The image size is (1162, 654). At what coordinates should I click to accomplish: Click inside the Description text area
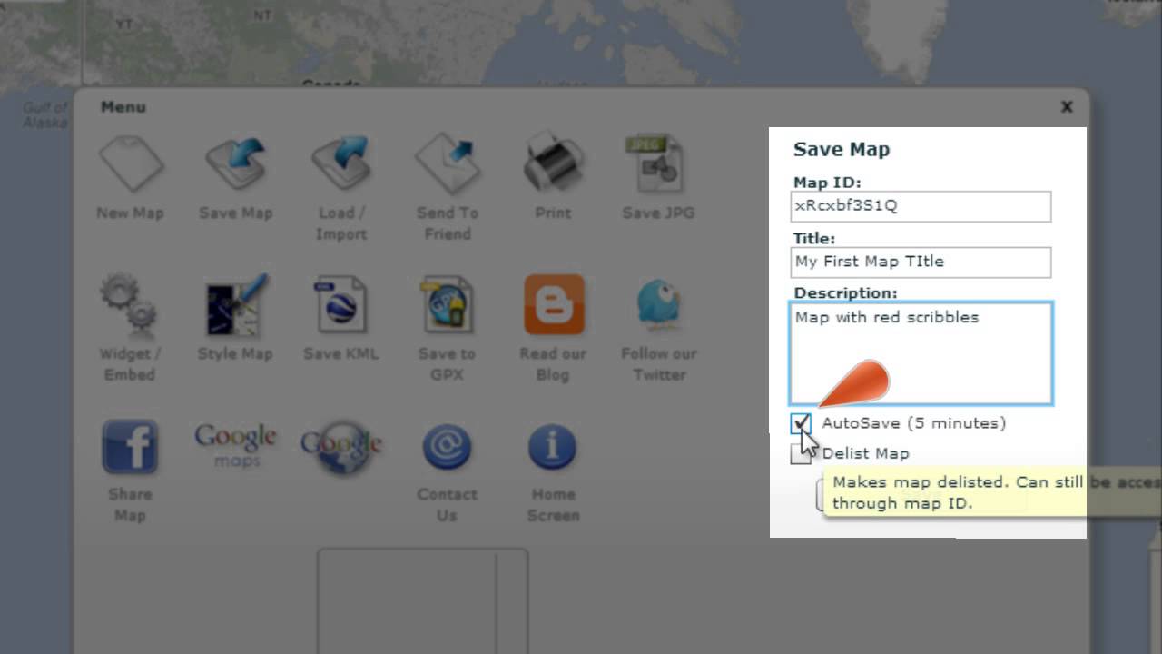(x=921, y=353)
